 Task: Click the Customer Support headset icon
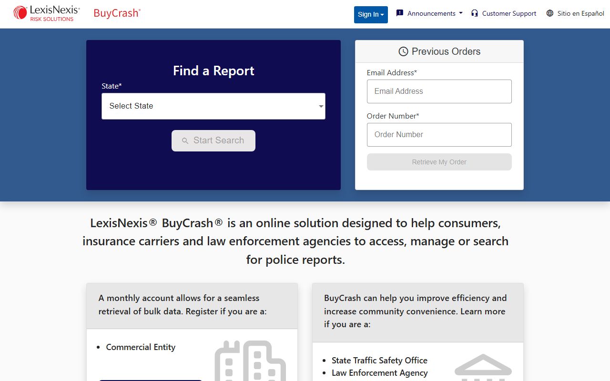tap(475, 13)
